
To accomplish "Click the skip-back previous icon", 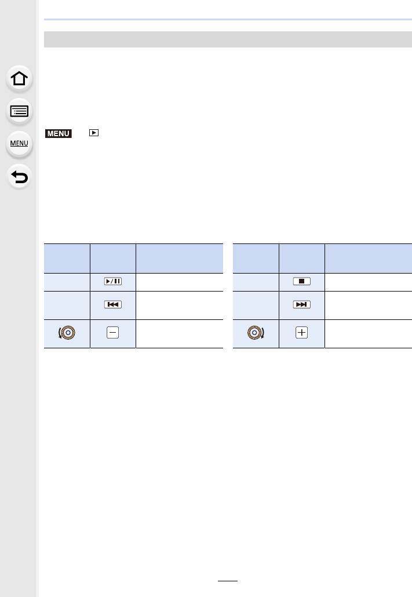I will (113, 304).
